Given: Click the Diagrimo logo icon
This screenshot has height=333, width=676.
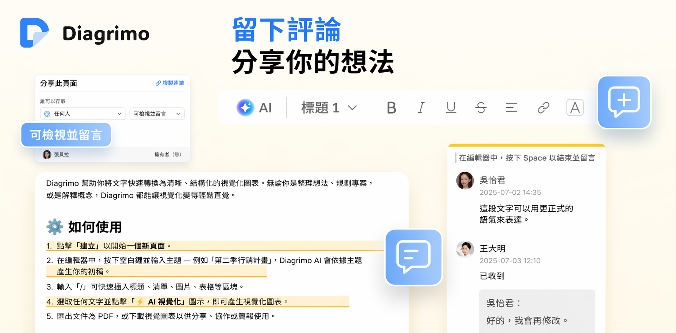Looking at the screenshot, I should point(34,33).
